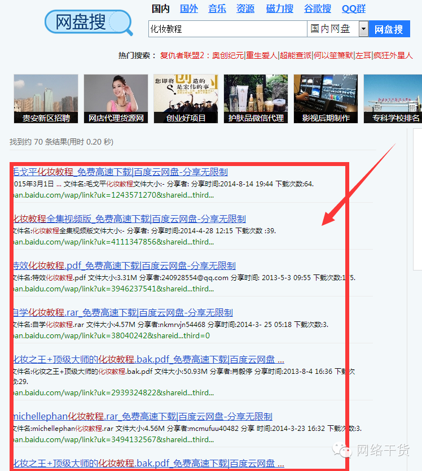Open the 国内网盘 dropdown arrow

[363, 29]
